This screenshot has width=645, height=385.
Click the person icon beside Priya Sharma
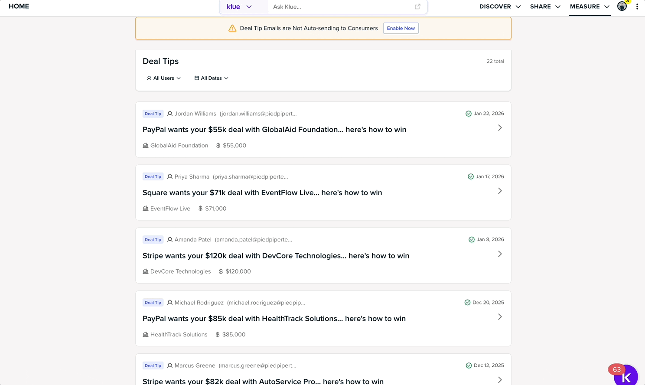click(170, 176)
